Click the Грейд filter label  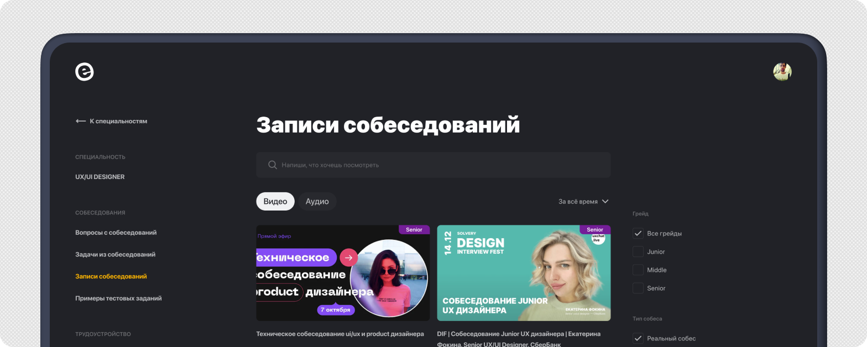(x=640, y=214)
